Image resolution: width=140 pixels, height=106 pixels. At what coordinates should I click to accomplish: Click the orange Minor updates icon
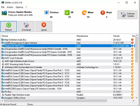(x=84, y=12)
